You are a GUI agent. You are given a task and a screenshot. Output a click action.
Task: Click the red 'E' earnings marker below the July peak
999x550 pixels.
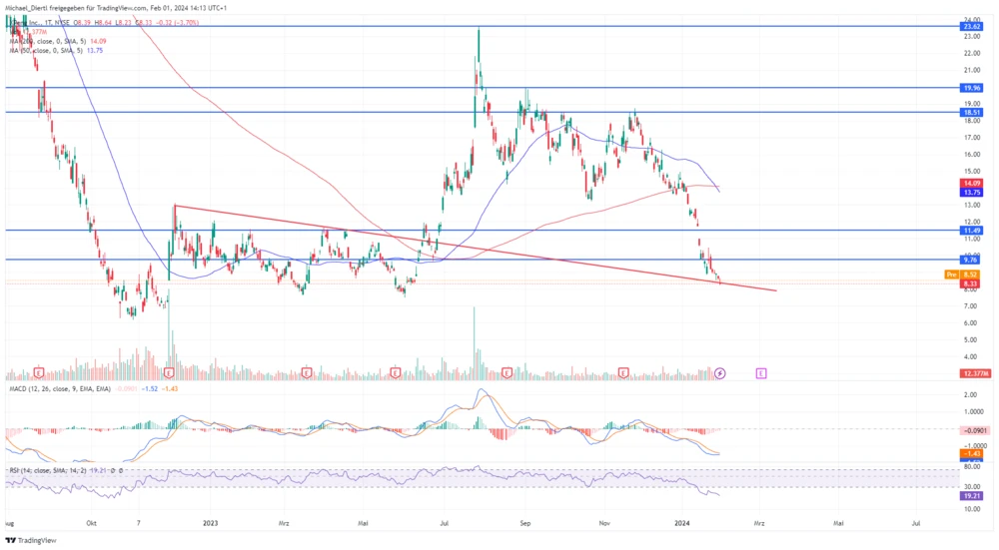point(507,373)
